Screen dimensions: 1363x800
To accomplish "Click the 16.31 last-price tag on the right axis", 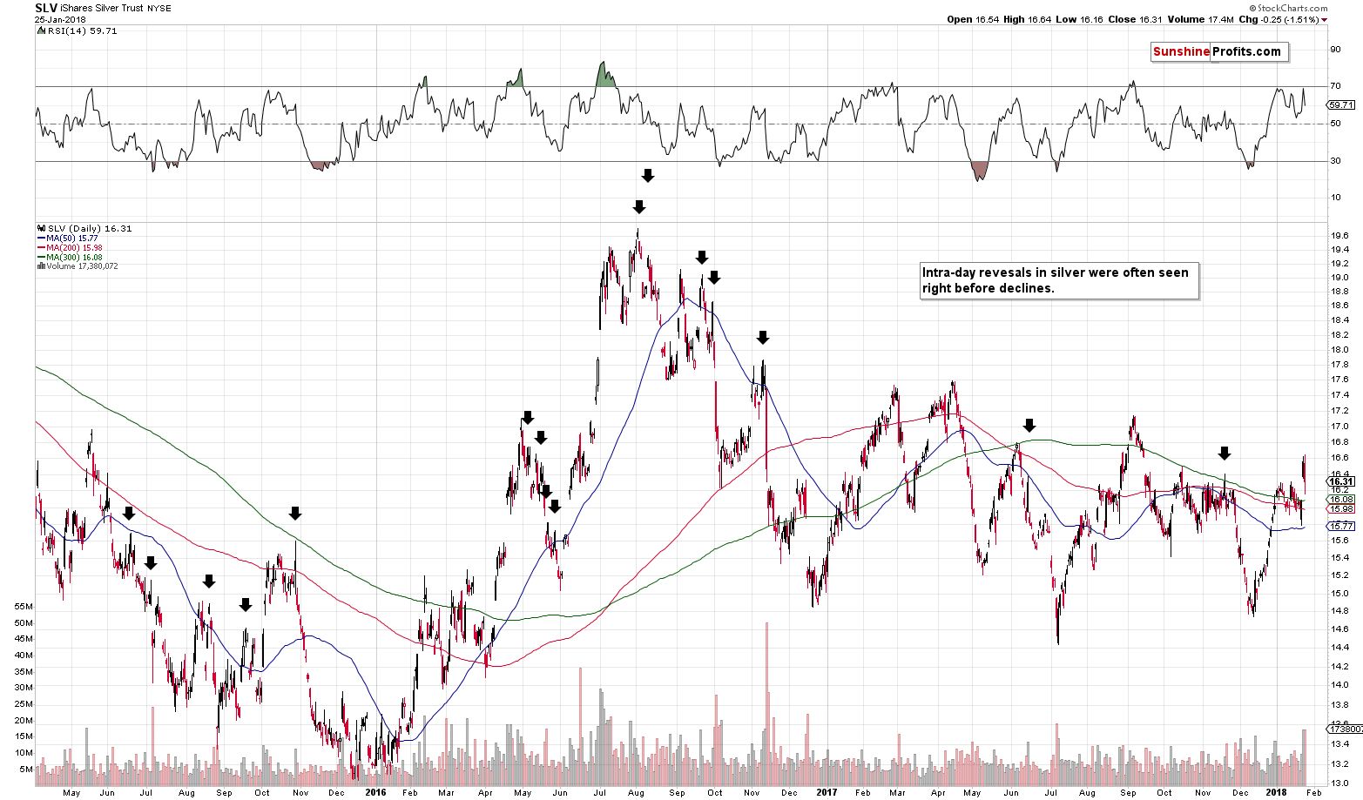I will pyautogui.click(x=1341, y=481).
